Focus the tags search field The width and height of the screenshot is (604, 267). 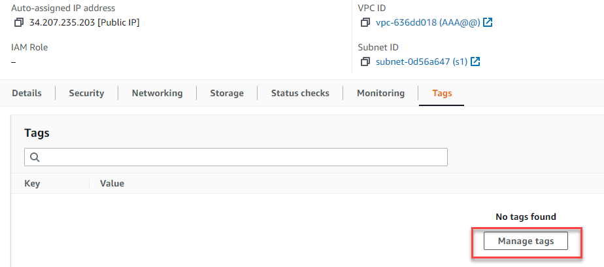click(242, 157)
